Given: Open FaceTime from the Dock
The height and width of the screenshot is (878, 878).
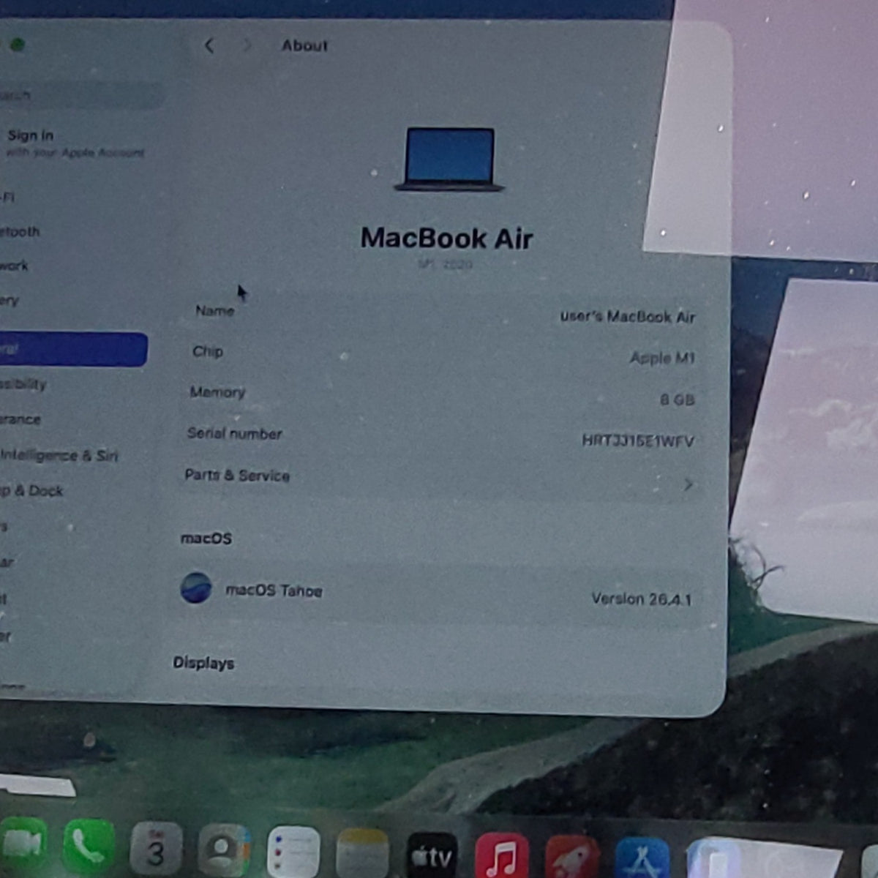Looking at the screenshot, I should pos(22,845).
